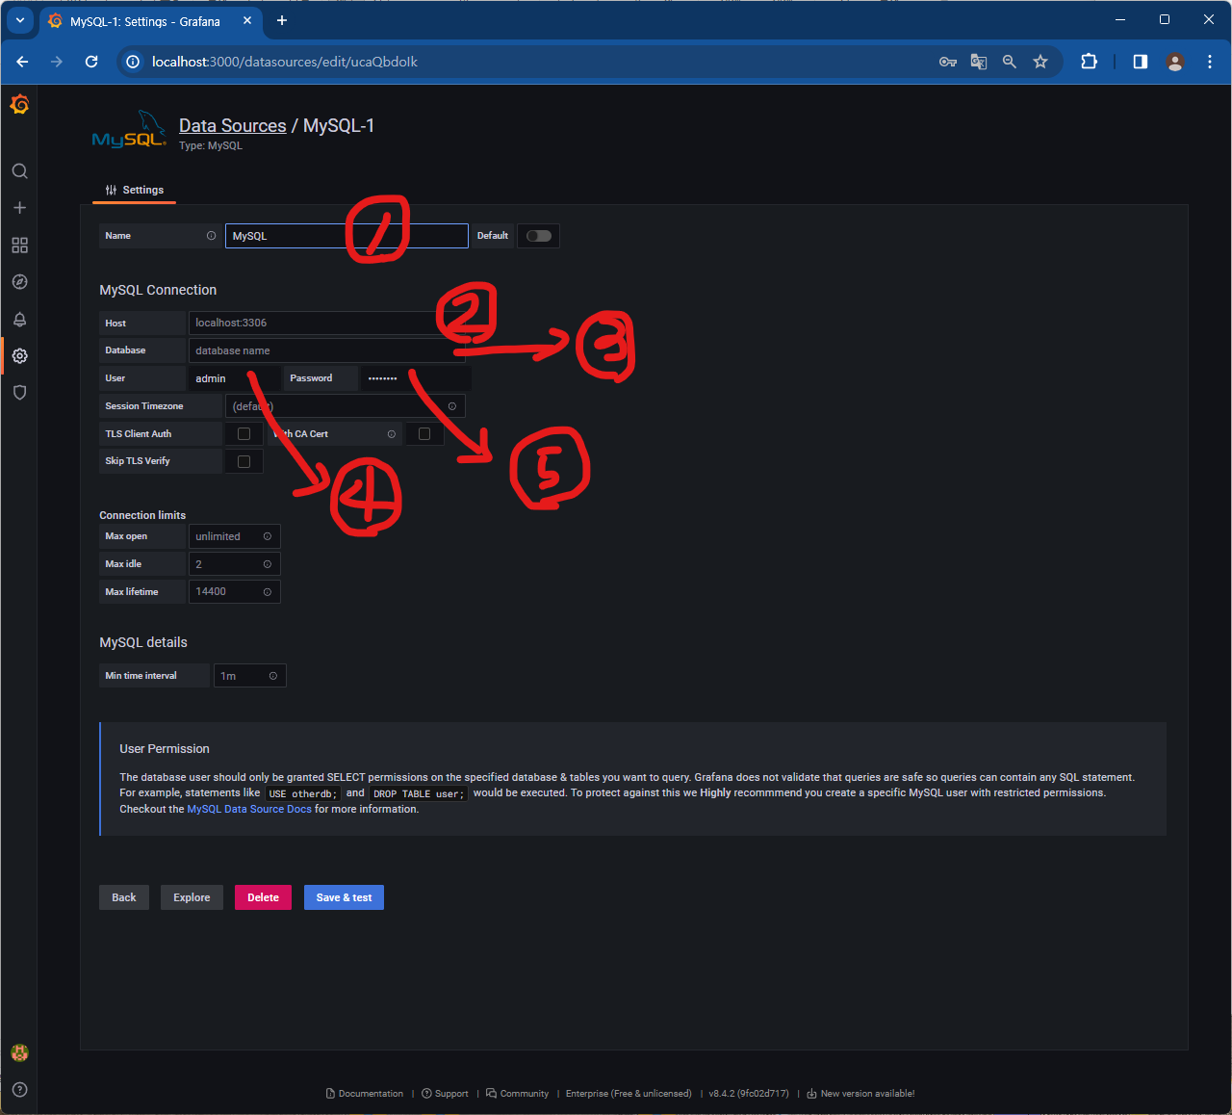Click the Database name input field
Screen dimensions: 1232x1115
(327, 350)
